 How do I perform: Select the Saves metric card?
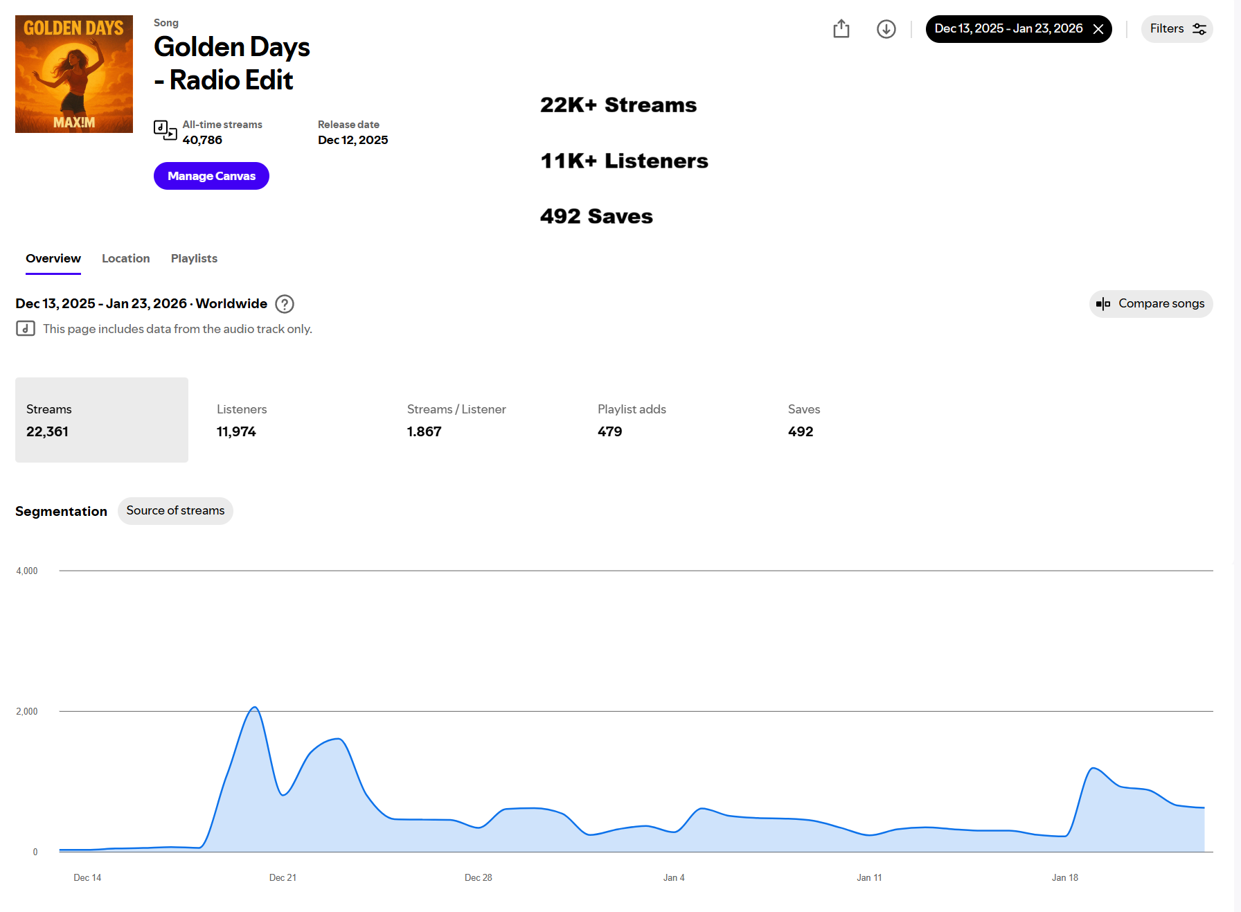coord(864,420)
